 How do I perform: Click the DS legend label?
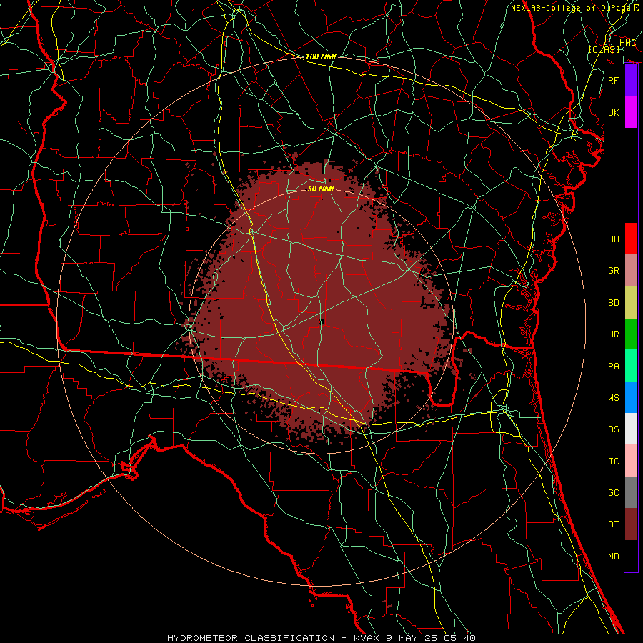click(x=614, y=429)
